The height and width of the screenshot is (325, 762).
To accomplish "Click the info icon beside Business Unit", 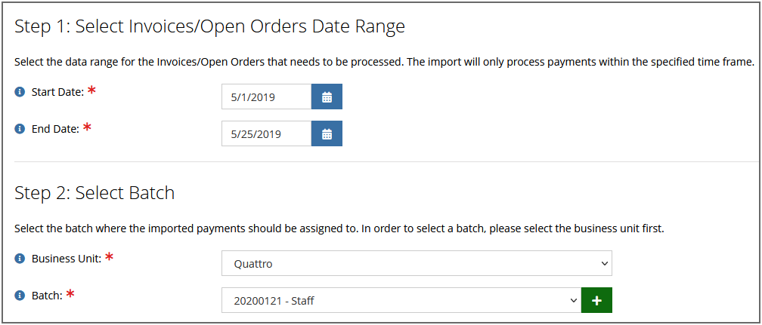I will [20, 259].
